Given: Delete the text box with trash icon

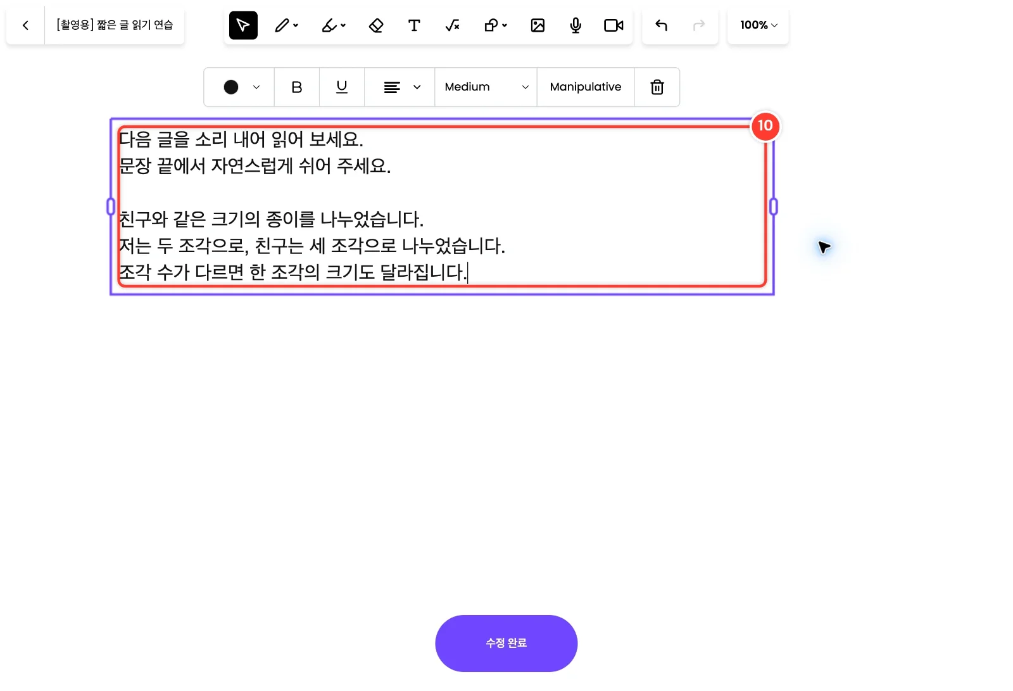Looking at the screenshot, I should coord(657,87).
